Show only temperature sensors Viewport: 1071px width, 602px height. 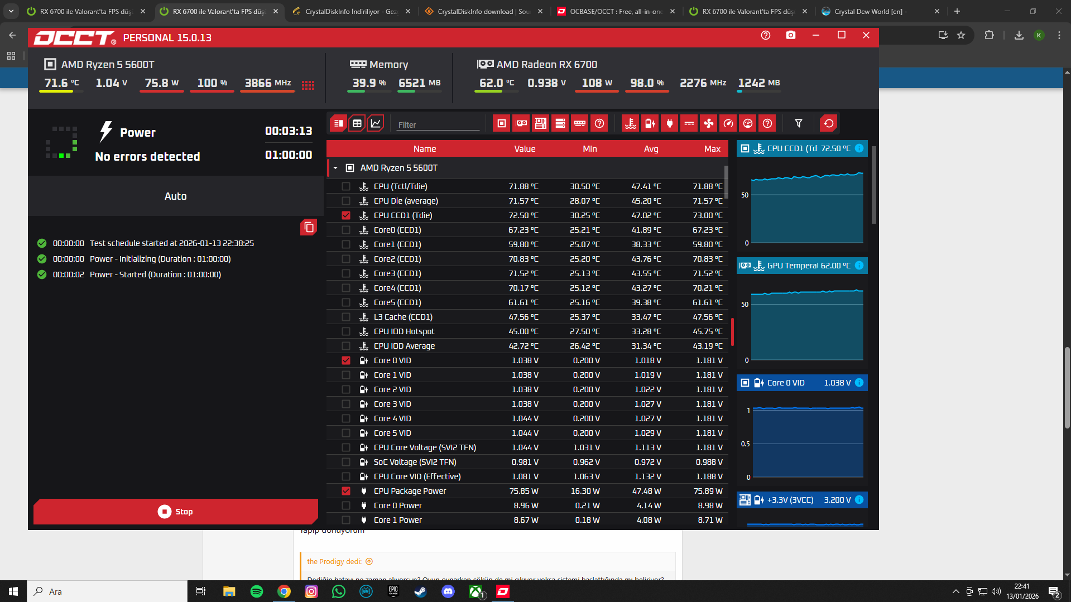tap(631, 123)
